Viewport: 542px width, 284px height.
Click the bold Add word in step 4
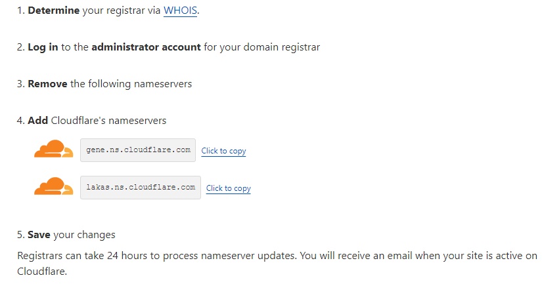tap(37, 121)
